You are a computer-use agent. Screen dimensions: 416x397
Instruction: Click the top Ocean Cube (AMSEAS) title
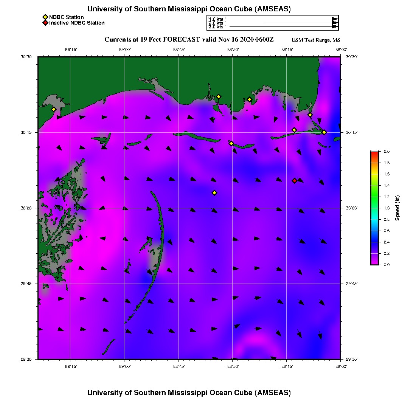189,9
